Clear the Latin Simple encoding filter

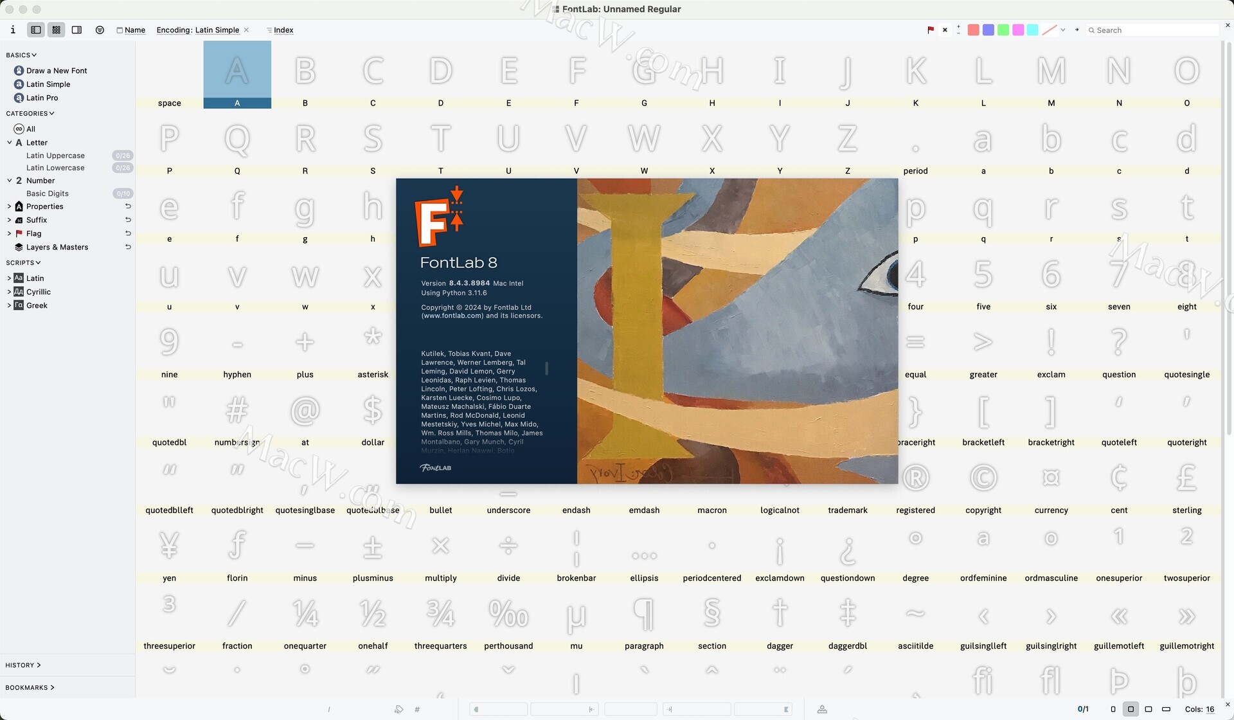click(x=247, y=30)
